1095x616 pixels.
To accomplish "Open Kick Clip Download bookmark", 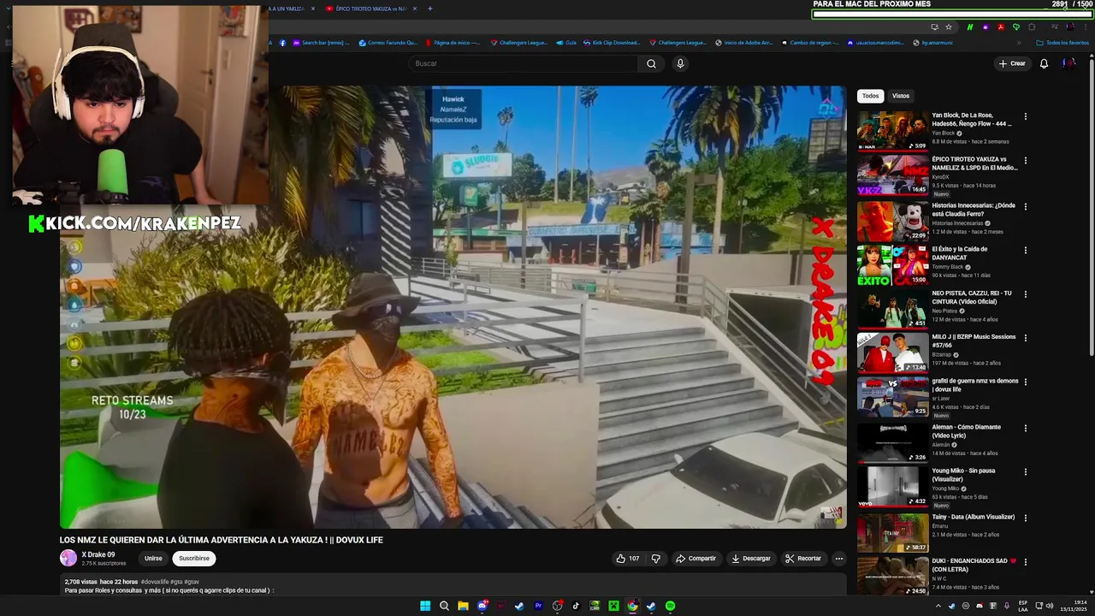I will pyautogui.click(x=611, y=43).
